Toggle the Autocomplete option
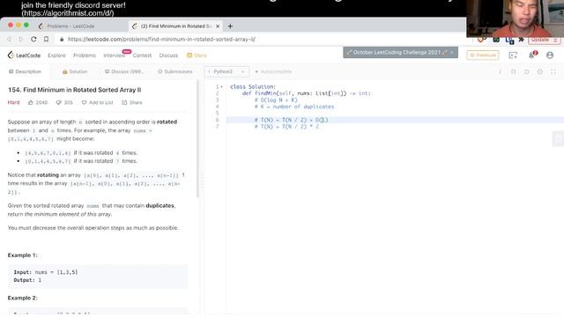 point(273,71)
